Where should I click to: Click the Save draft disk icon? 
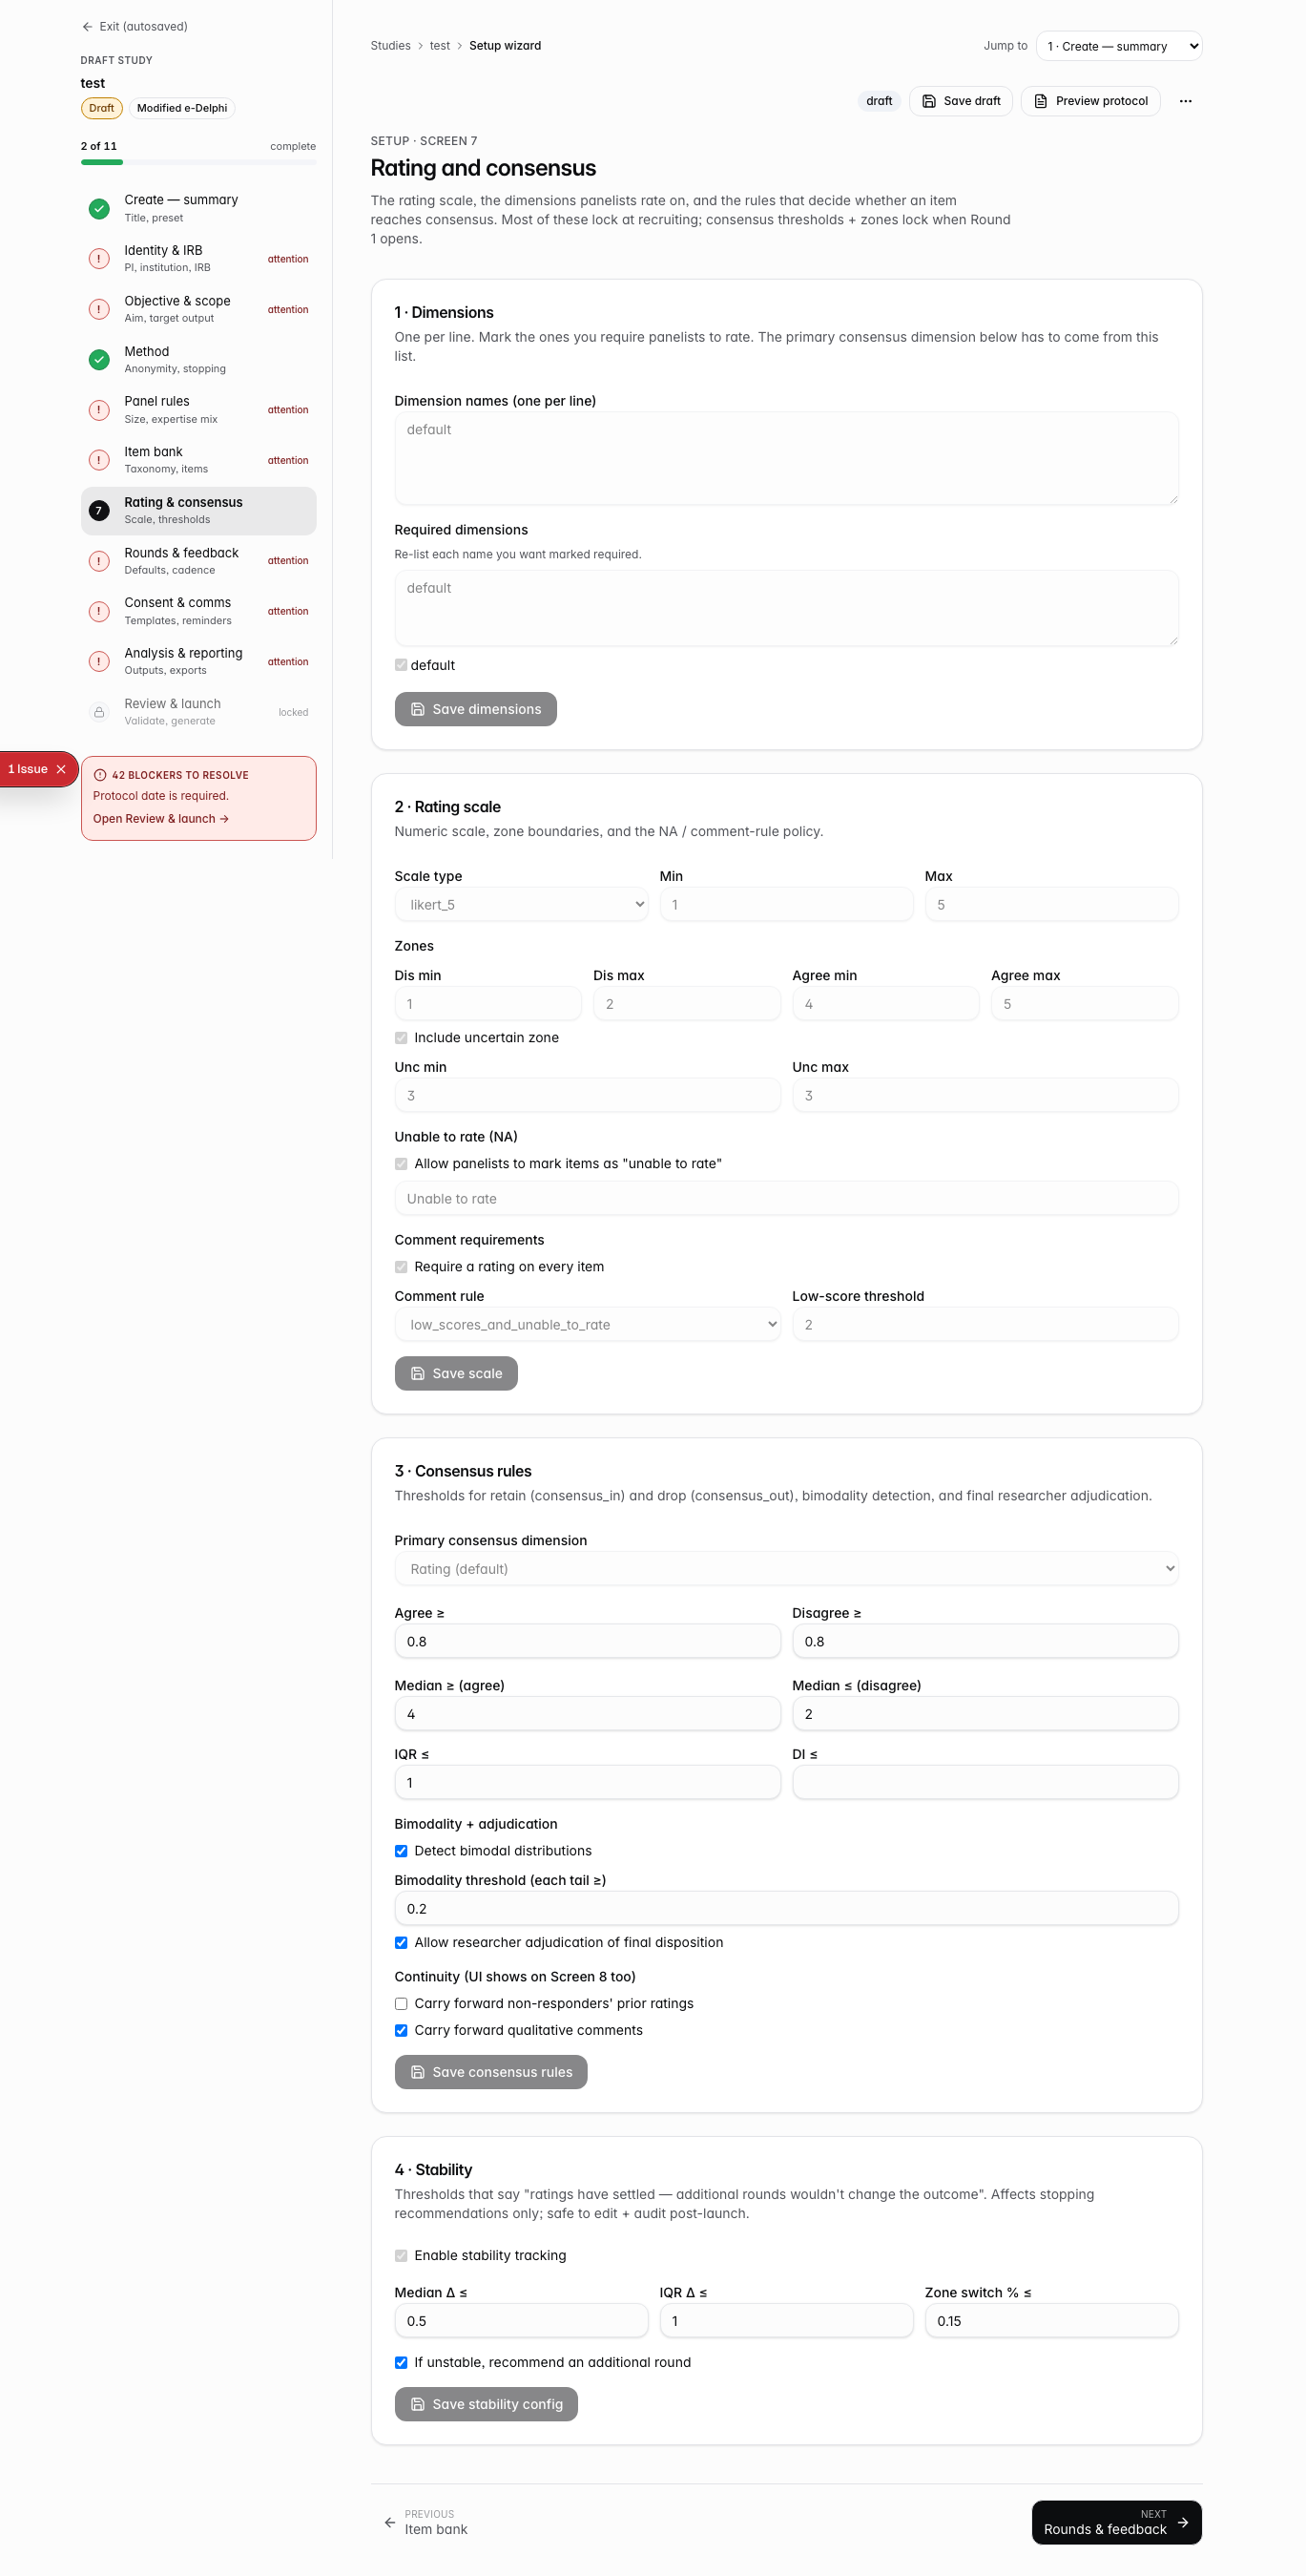pyautogui.click(x=928, y=101)
